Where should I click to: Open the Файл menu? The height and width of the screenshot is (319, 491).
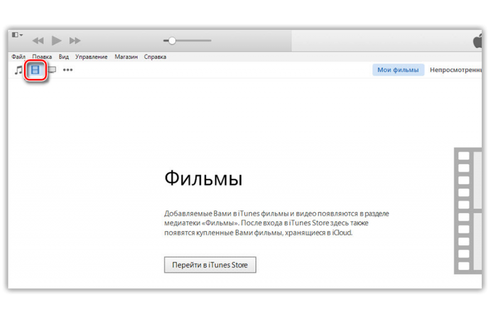coord(18,57)
